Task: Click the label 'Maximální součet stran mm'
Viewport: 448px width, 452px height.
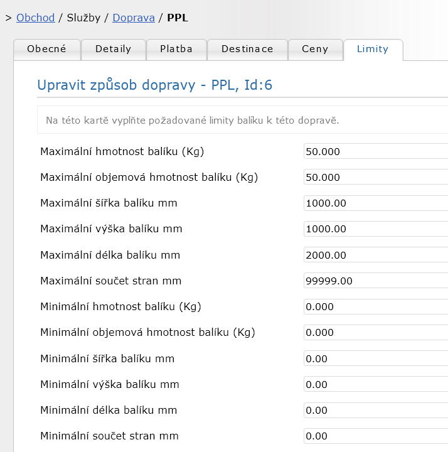Action: pyautogui.click(x=111, y=281)
